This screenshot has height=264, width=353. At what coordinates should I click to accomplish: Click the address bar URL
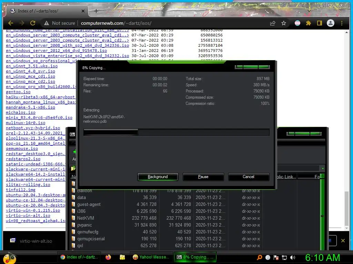116,23
